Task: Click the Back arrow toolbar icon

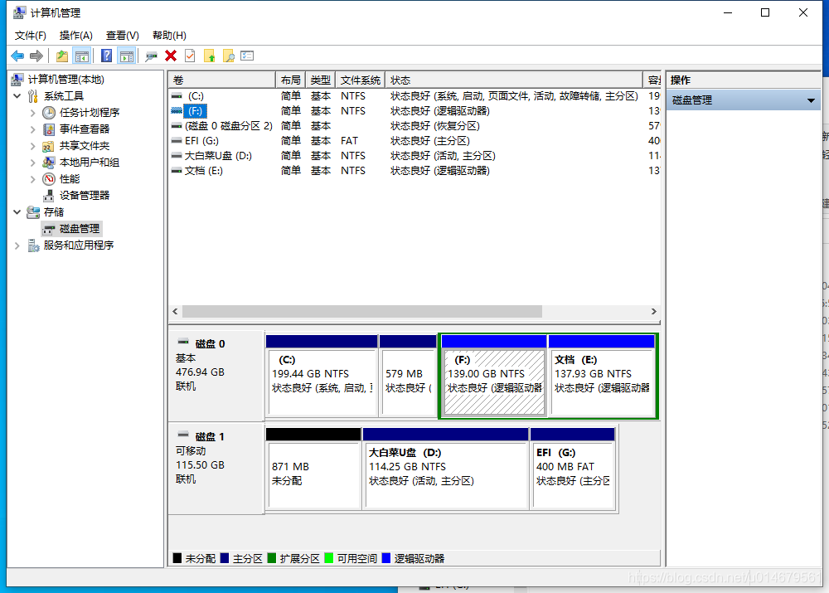Action: (x=17, y=56)
